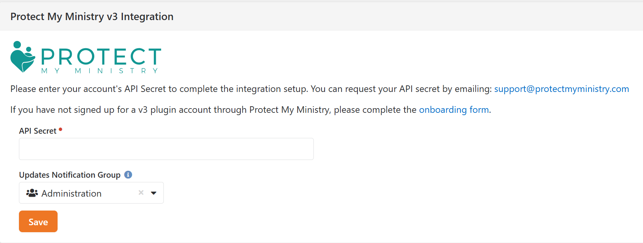The image size is (643, 243).
Task: Click the red required indicator by API Secret
Action: point(60,129)
